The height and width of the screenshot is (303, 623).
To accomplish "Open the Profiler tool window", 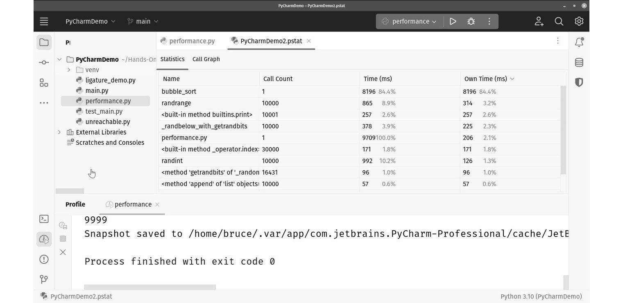I will click(44, 239).
